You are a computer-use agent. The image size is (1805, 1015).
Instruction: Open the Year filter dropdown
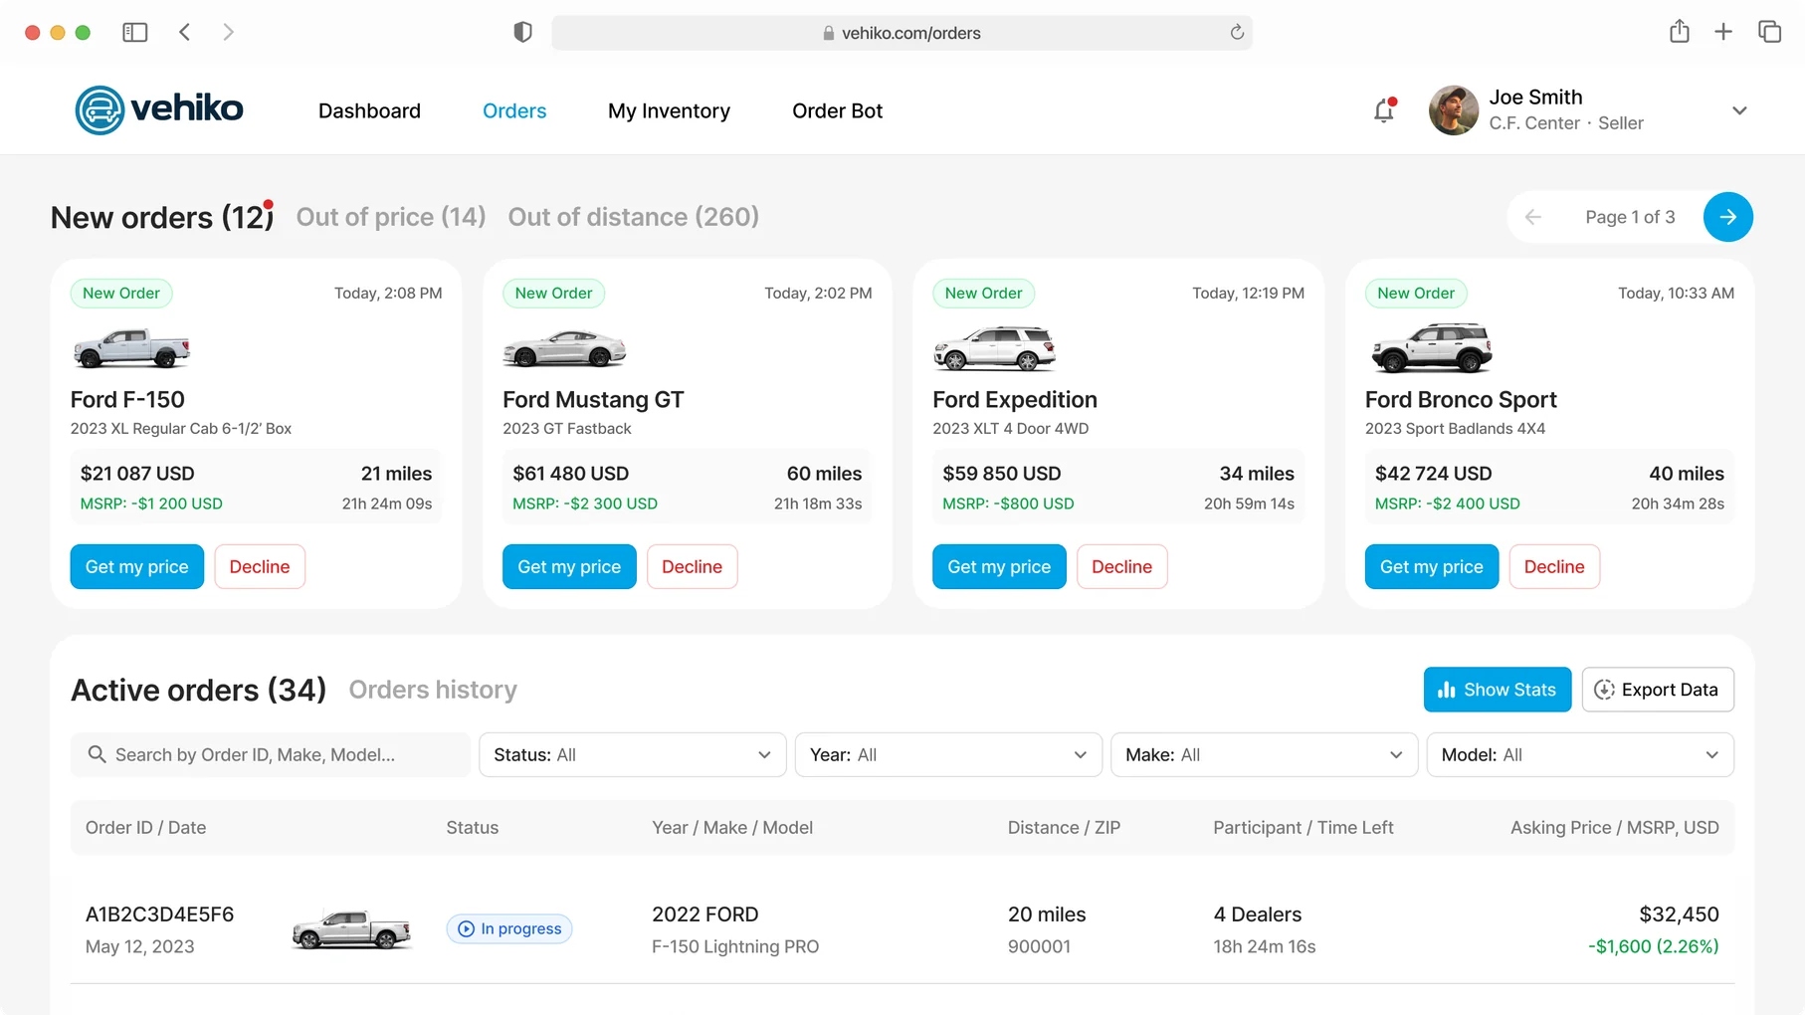(948, 754)
